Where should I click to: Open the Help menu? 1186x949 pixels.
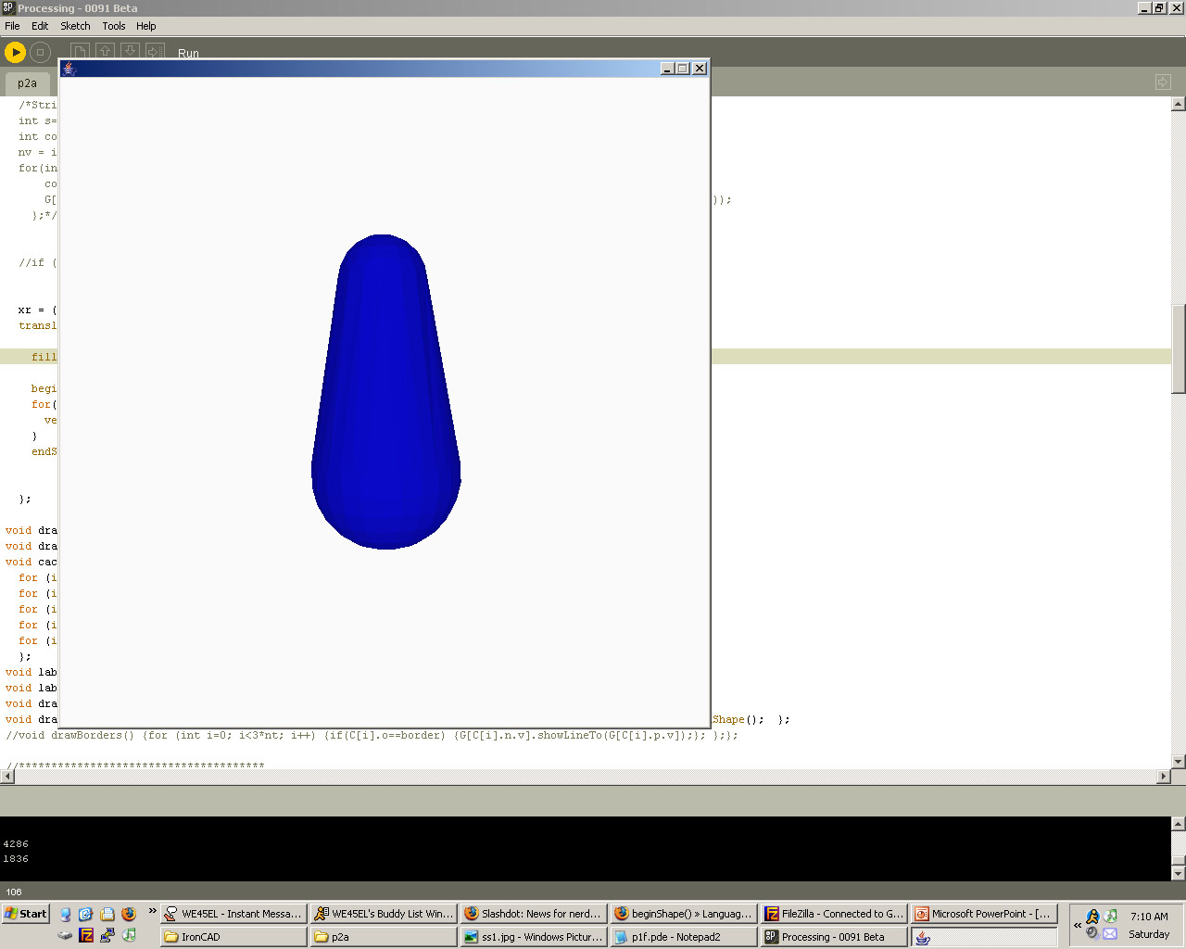point(146,26)
